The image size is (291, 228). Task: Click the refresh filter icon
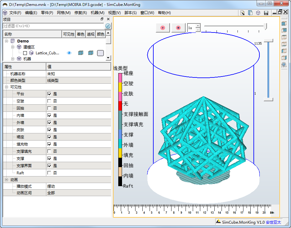[108, 26]
